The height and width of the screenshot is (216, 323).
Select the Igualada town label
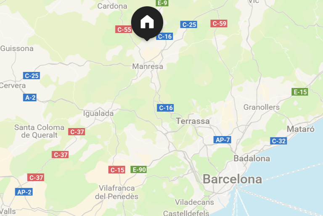click(x=98, y=113)
